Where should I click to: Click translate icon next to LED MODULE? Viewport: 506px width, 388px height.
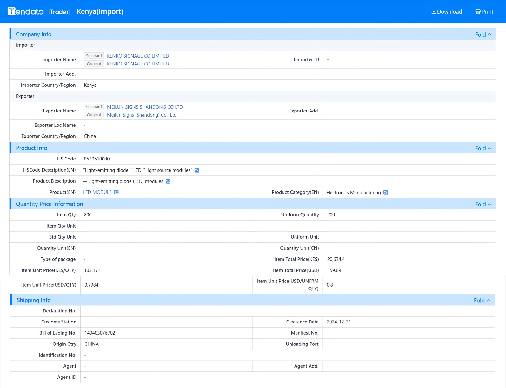[116, 192]
